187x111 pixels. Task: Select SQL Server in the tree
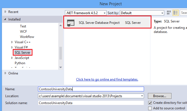[22, 53]
